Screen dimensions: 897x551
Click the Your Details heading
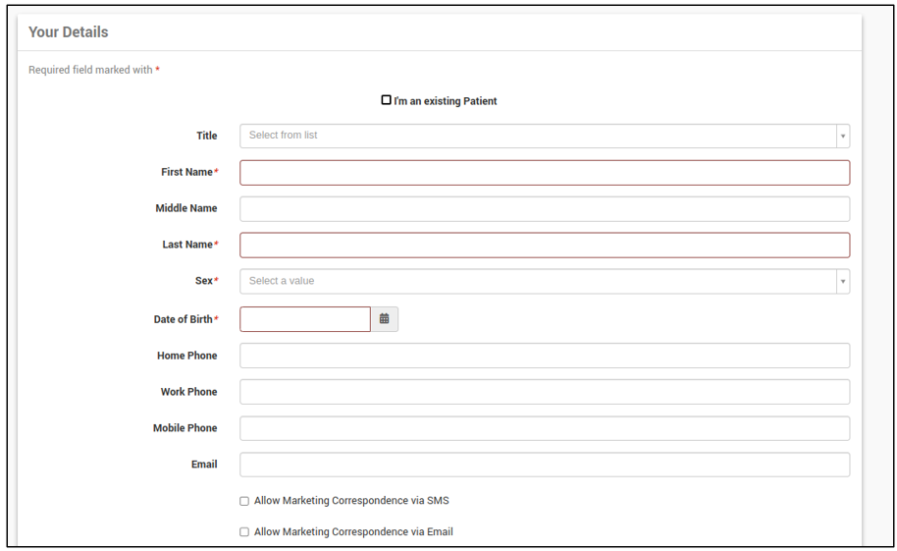pos(68,32)
